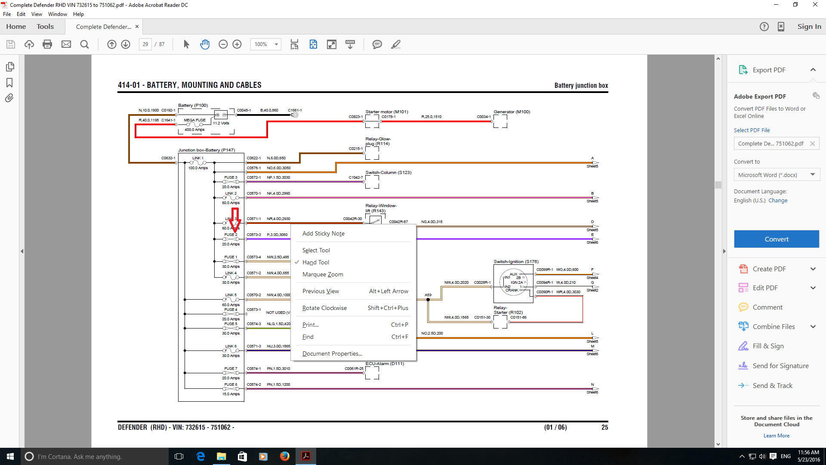The image size is (826, 465).
Task: Click the Find text magnifier icon
Action: 85,44
